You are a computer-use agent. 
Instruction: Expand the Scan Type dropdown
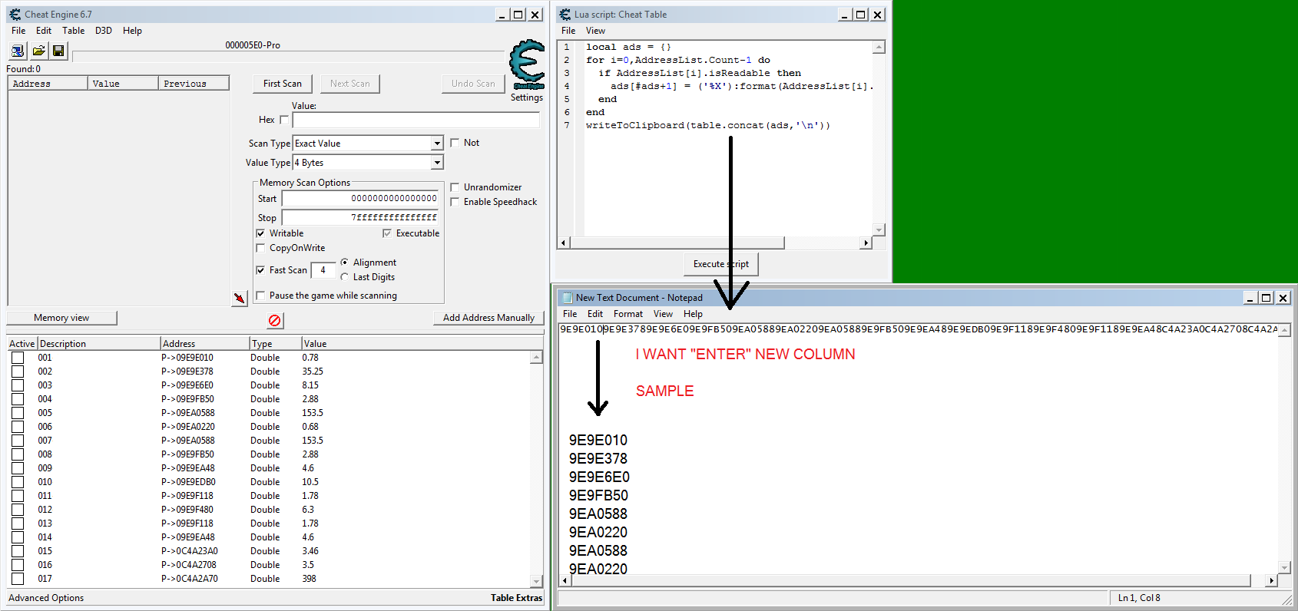pyautogui.click(x=436, y=144)
